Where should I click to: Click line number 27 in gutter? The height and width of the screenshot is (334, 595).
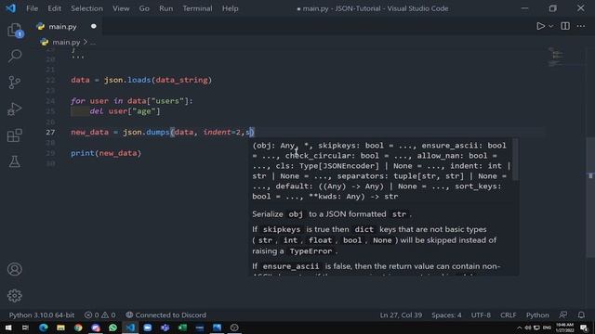click(x=50, y=132)
